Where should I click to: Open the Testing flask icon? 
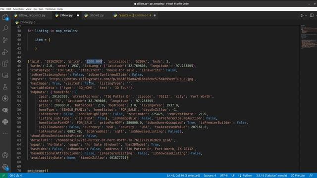point(5,87)
